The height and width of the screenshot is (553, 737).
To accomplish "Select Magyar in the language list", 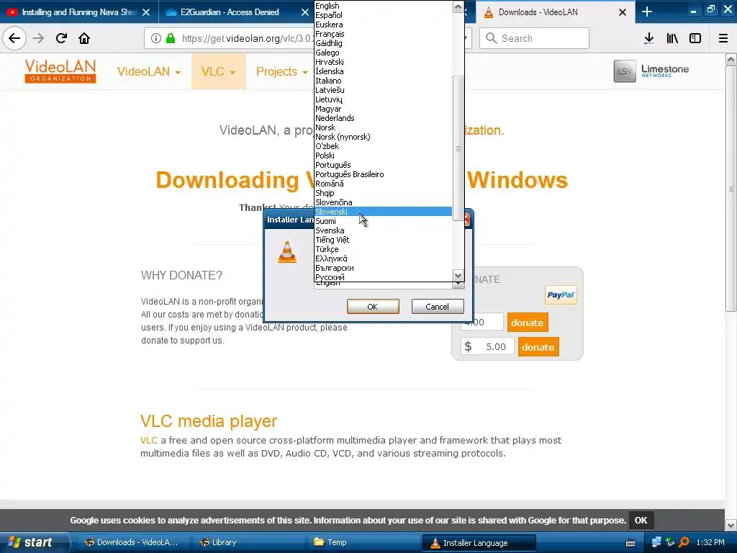I will point(383,109).
